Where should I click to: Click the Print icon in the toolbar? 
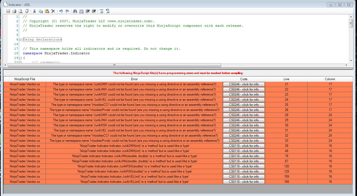(x=14, y=11)
